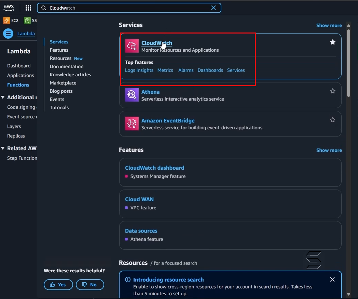Image resolution: width=358 pixels, height=299 pixels.
Task: Click Show more beside Features heading
Action: tap(329, 150)
